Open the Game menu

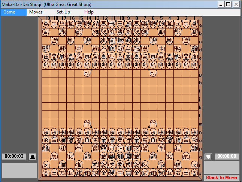coord(13,12)
